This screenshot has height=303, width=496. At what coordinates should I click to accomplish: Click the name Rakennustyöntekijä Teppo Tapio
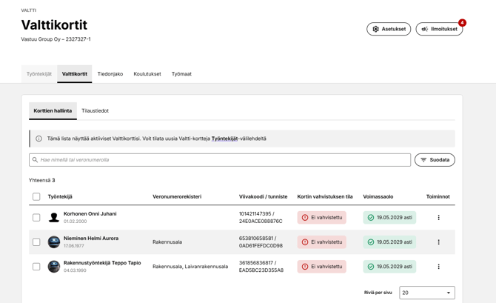click(102, 263)
